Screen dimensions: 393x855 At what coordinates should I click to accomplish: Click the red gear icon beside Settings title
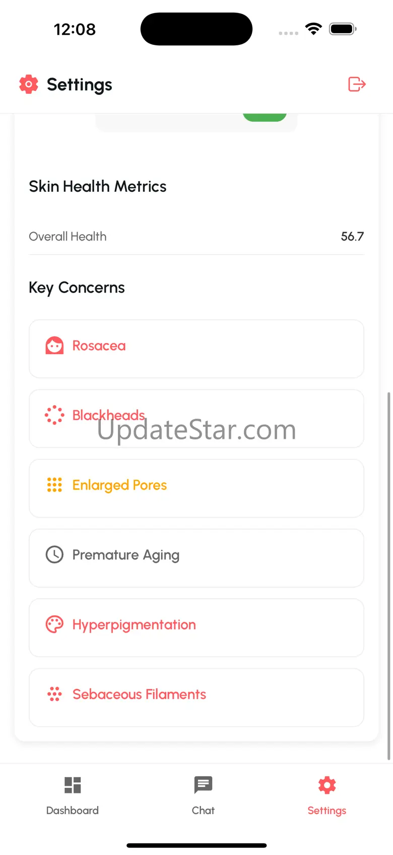(x=29, y=84)
